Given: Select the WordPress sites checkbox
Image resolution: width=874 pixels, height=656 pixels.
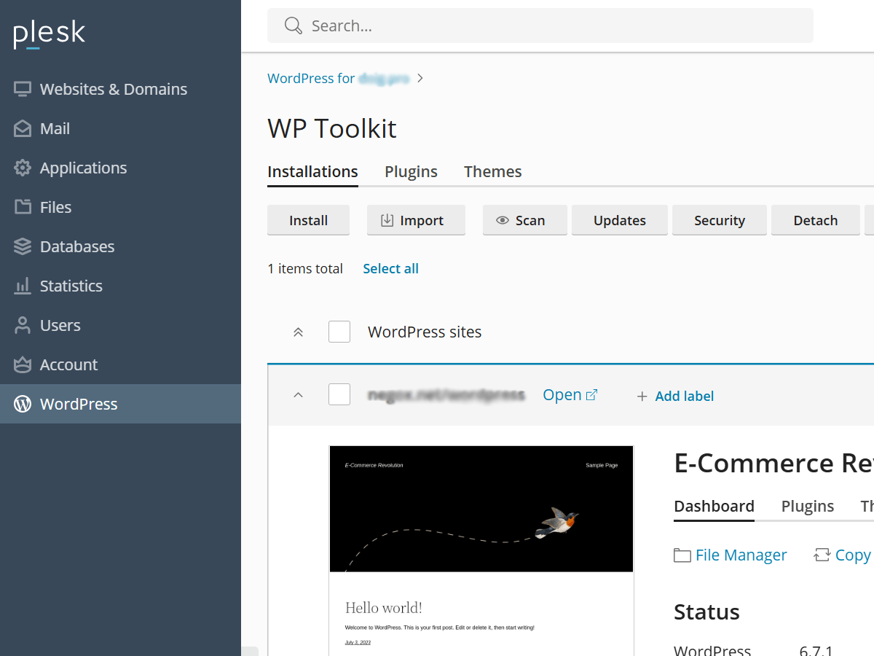Looking at the screenshot, I should [339, 332].
